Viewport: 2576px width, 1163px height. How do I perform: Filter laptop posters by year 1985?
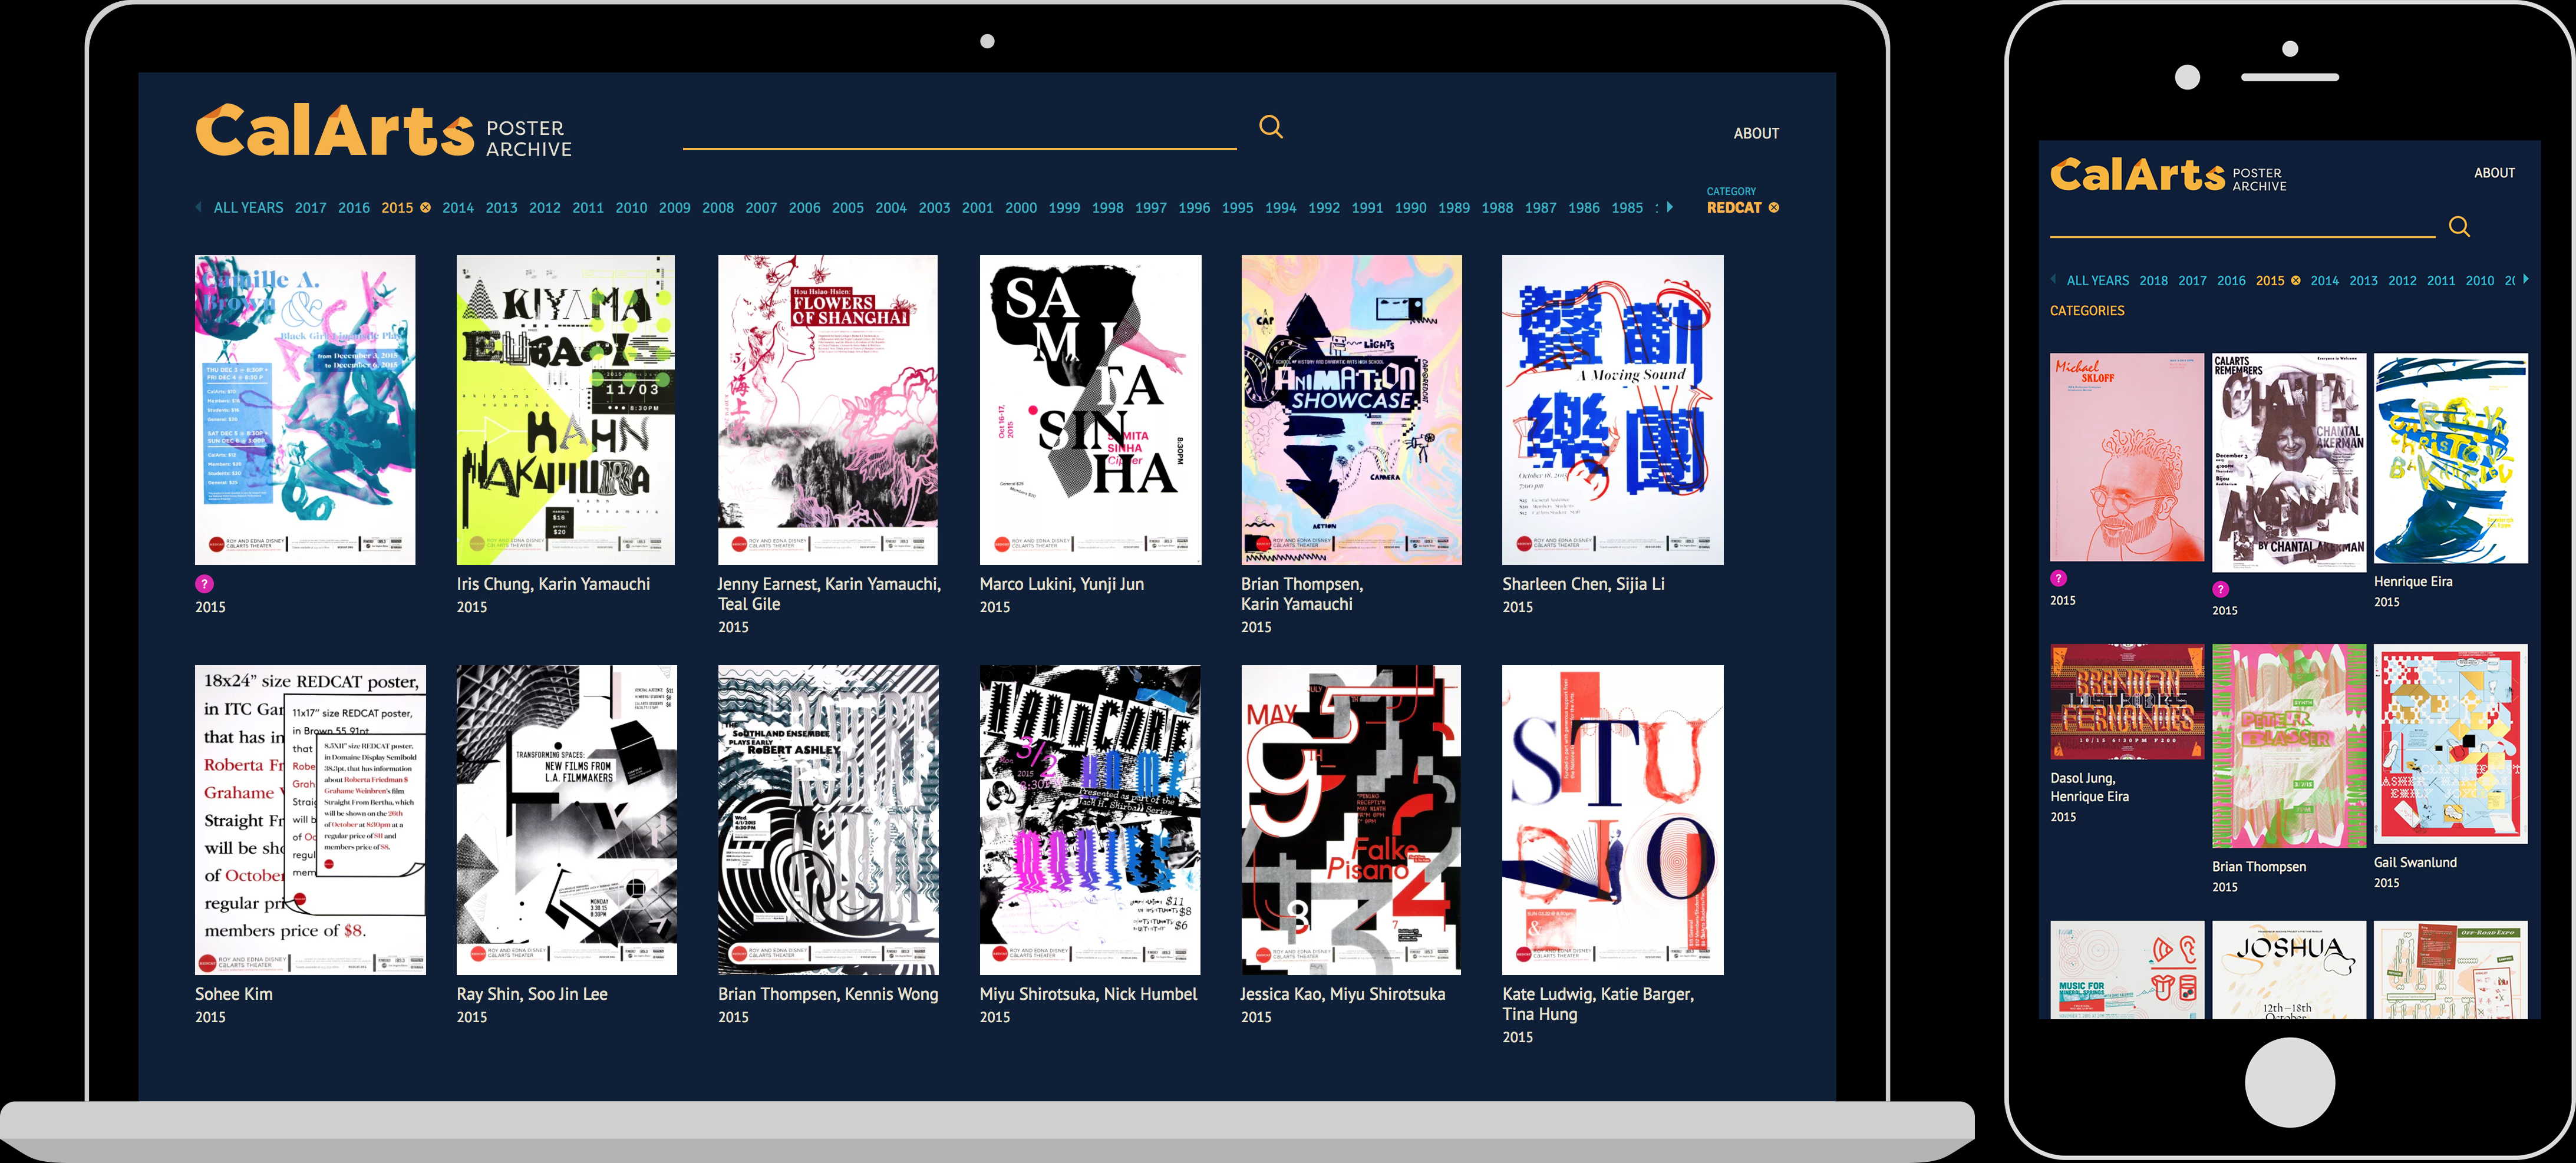[x=1627, y=208]
